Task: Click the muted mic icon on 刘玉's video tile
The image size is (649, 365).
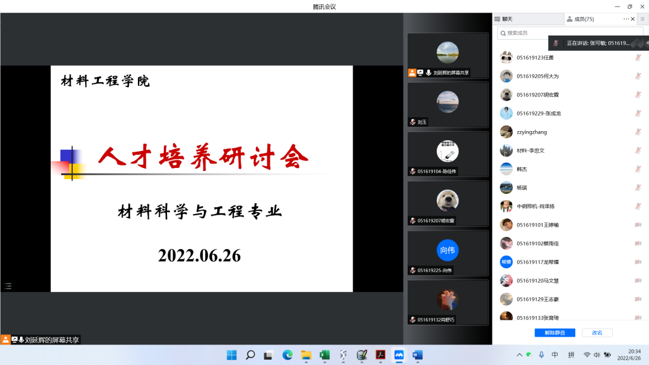Action: coord(413,122)
